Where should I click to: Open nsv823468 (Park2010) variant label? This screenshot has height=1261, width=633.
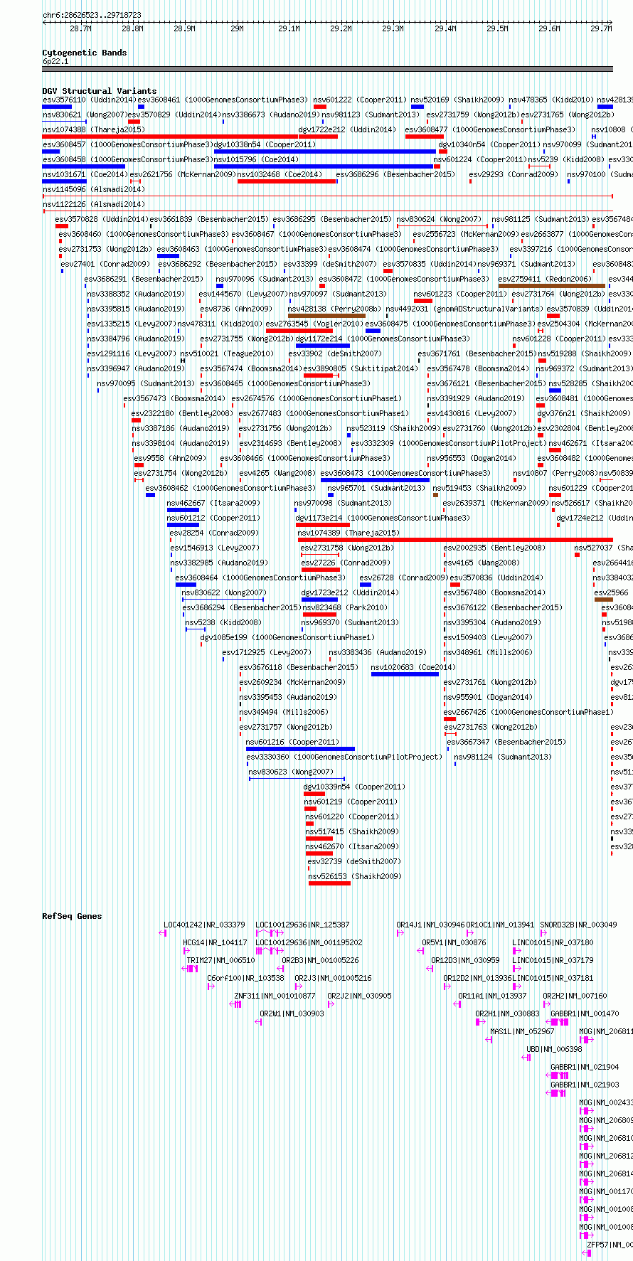coord(345,607)
